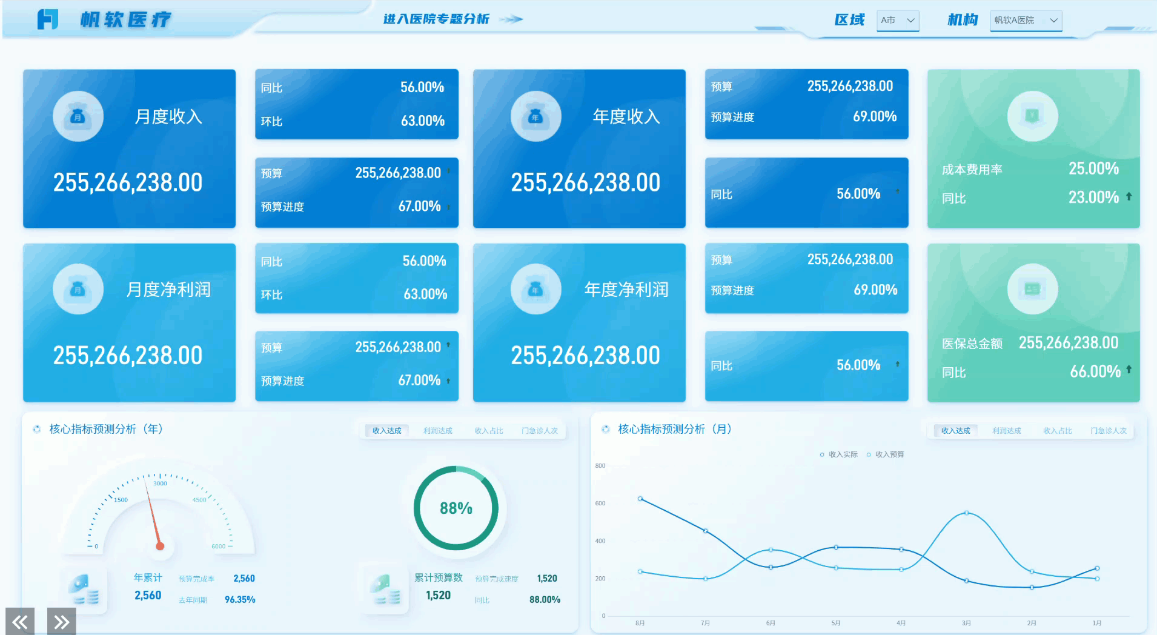
Task: Click the 月度收入 card label
Action: coord(168,116)
